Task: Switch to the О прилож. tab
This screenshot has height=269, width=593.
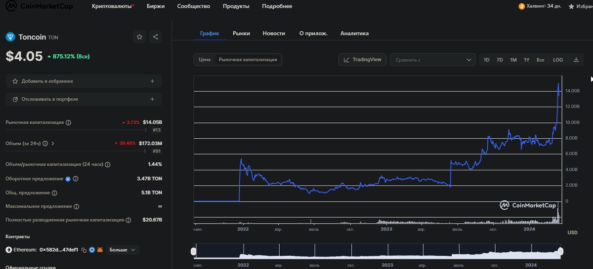Action: (313, 34)
